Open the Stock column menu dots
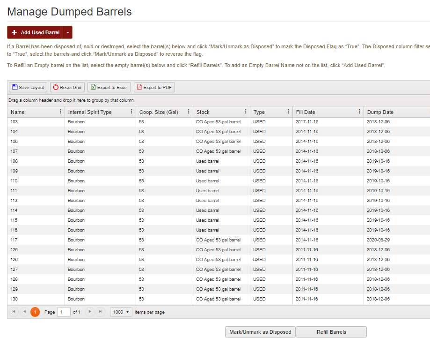 246,111
